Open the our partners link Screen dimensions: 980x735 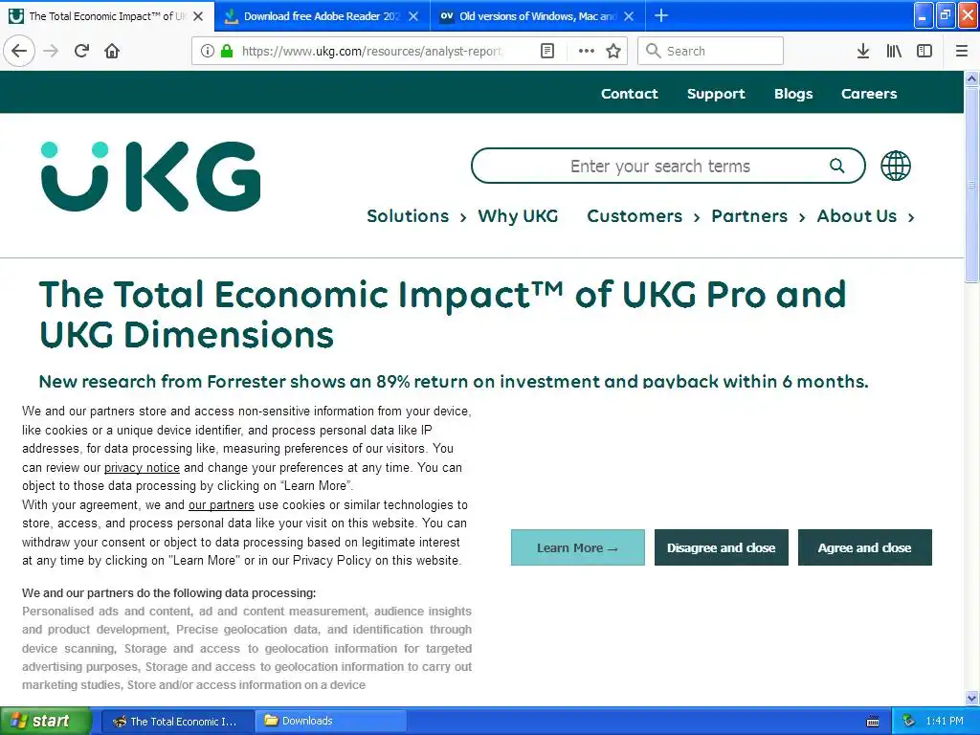coord(221,505)
